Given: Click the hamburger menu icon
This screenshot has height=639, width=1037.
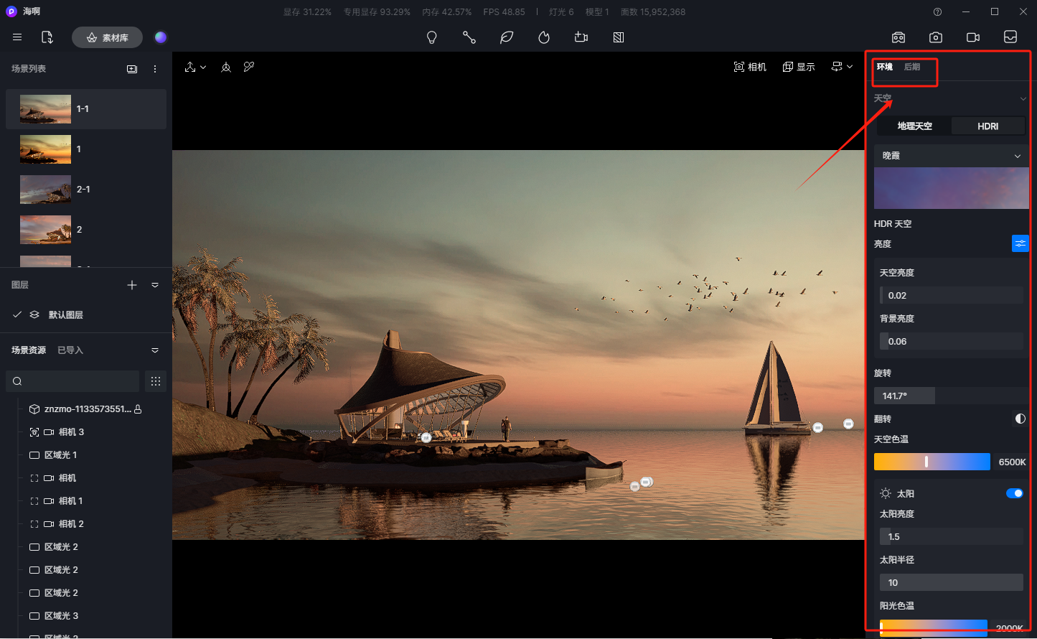Looking at the screenshot, I should (x=17, y=37).
